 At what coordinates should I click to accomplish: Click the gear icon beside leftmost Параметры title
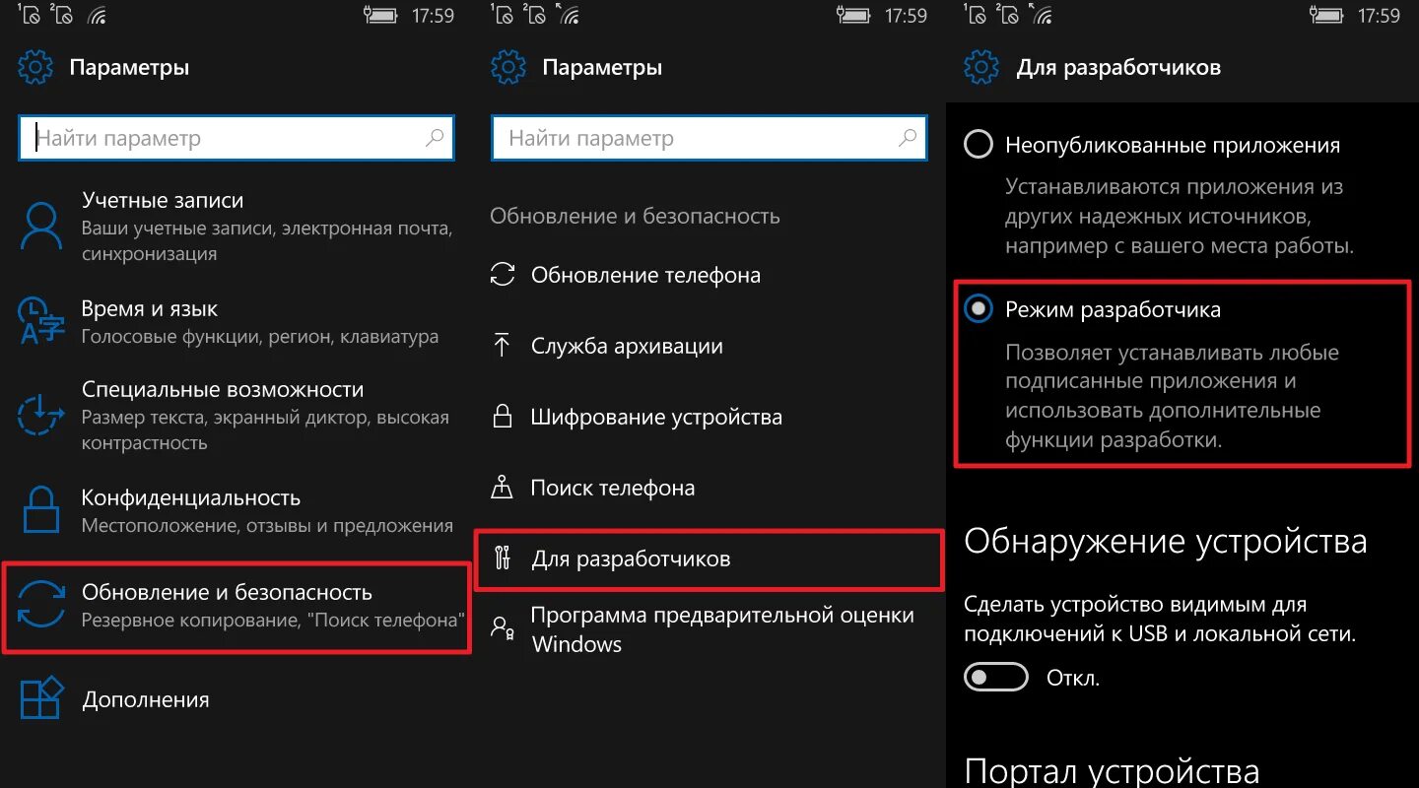coord(35,67)
